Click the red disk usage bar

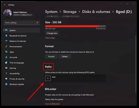pos(75,26)
